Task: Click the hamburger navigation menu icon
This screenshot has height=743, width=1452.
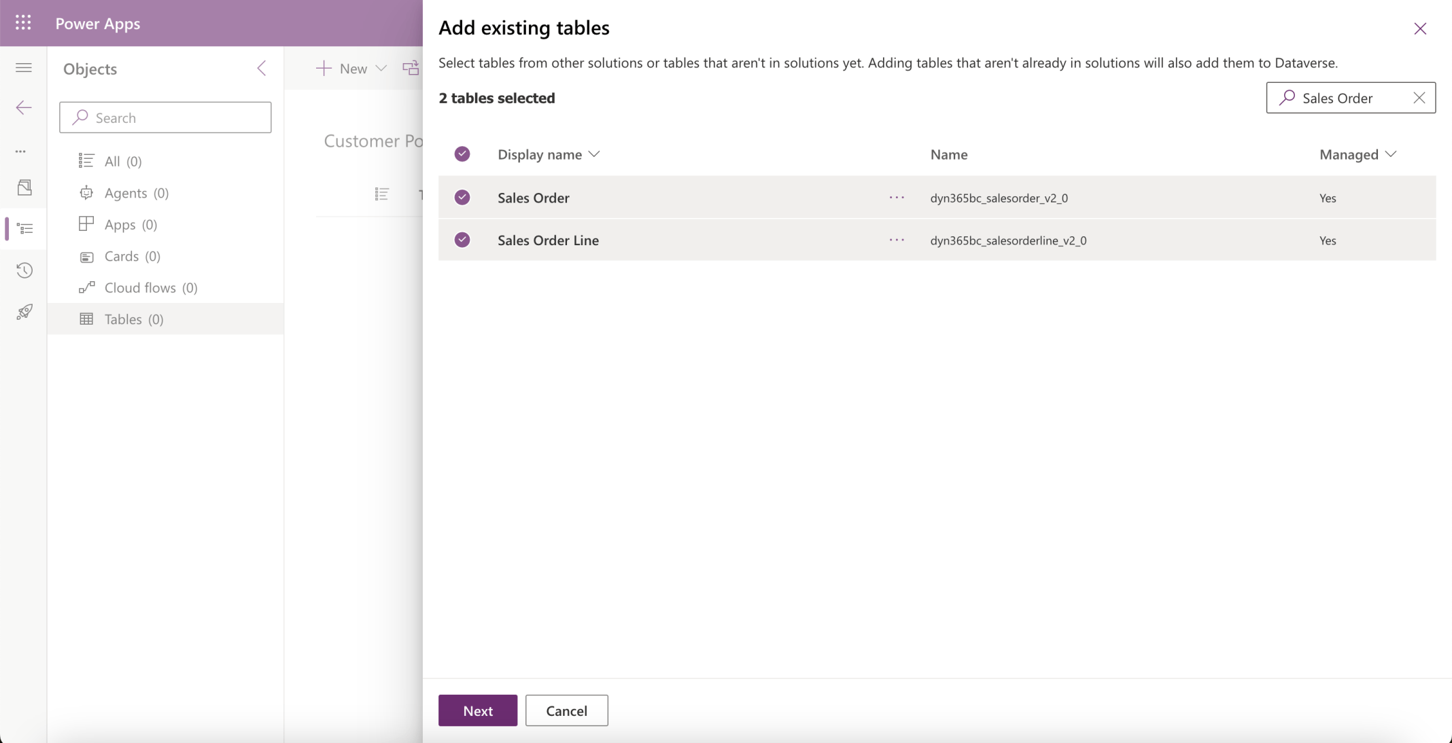Action: 24,67
